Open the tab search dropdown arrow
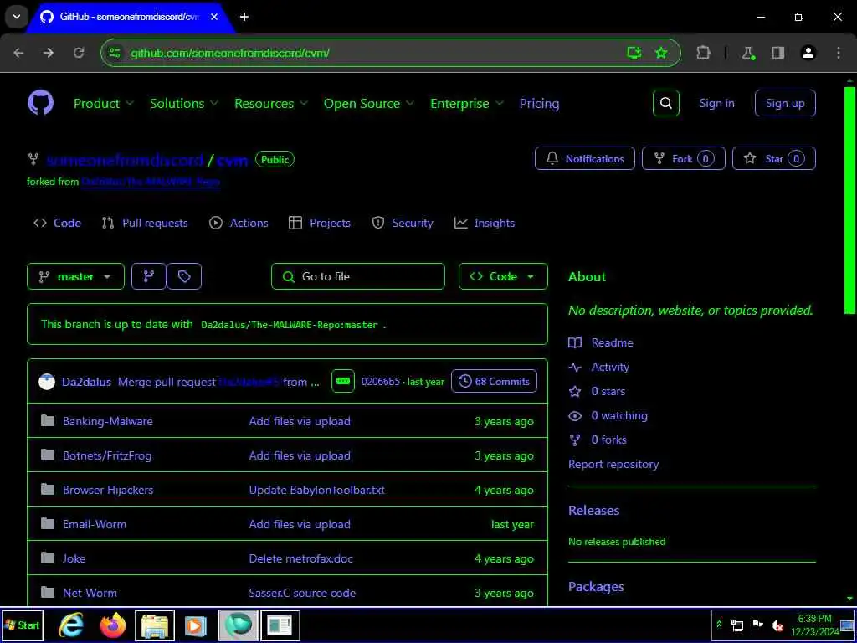 [x=17, y=17]
